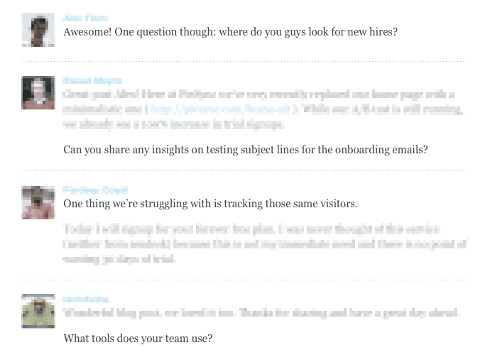The width and height of the screenshot is (490, 362).
Task: Click the blurred paragraph in the third comment
Action: tap(263, 243)
